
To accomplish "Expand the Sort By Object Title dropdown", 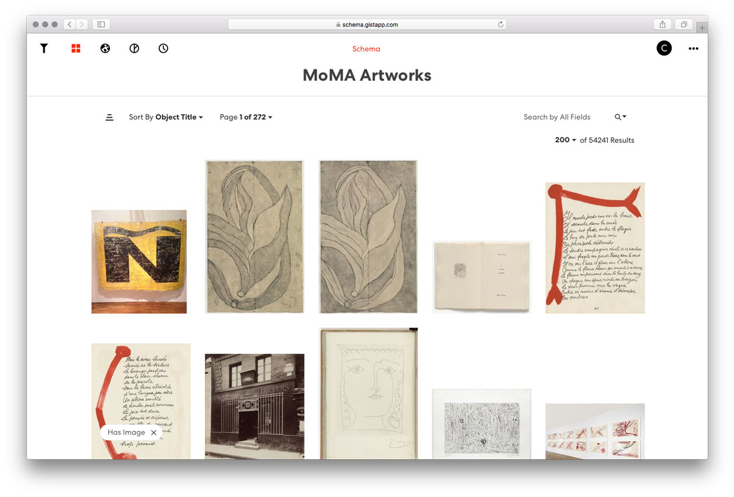I will point(166,117).
